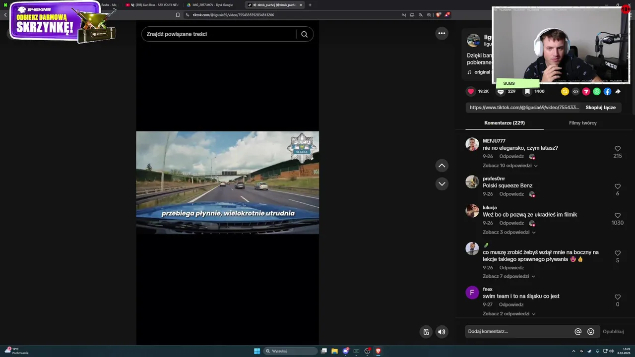Click the search magnifier icon in TikTok search
635x357 pixels.
pos(304,34)
